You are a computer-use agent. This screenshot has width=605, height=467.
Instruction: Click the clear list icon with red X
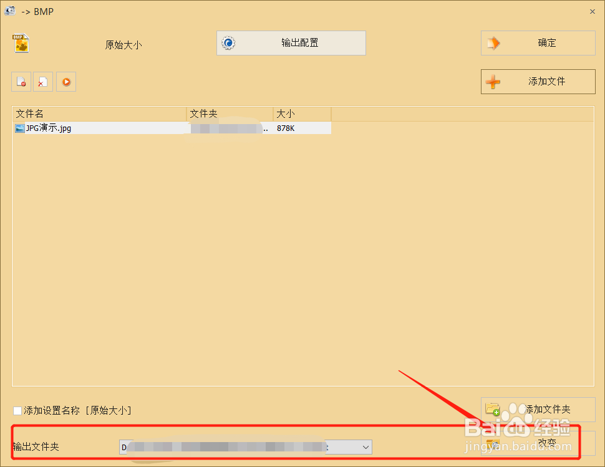pos(43,81)
